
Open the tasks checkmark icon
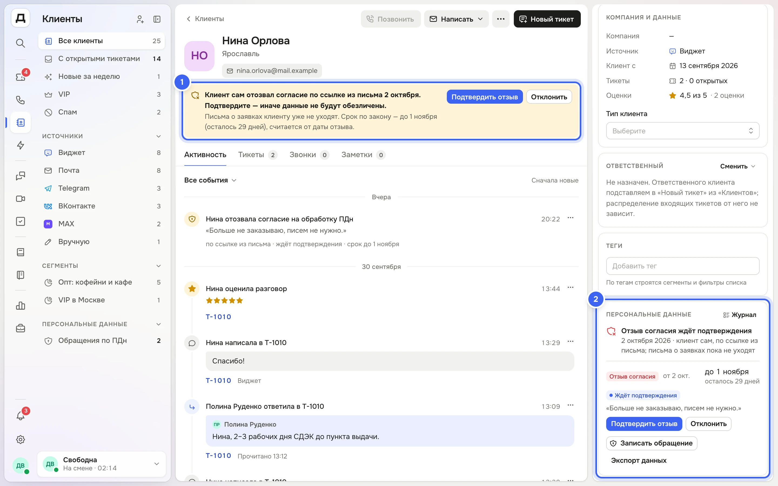pos(20,221)
